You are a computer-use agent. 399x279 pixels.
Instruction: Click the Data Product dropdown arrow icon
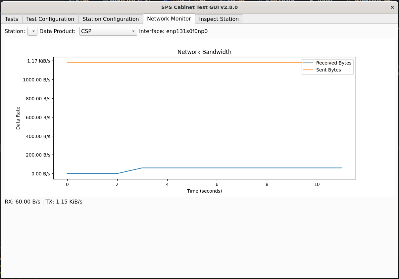(x=134, y=31)
